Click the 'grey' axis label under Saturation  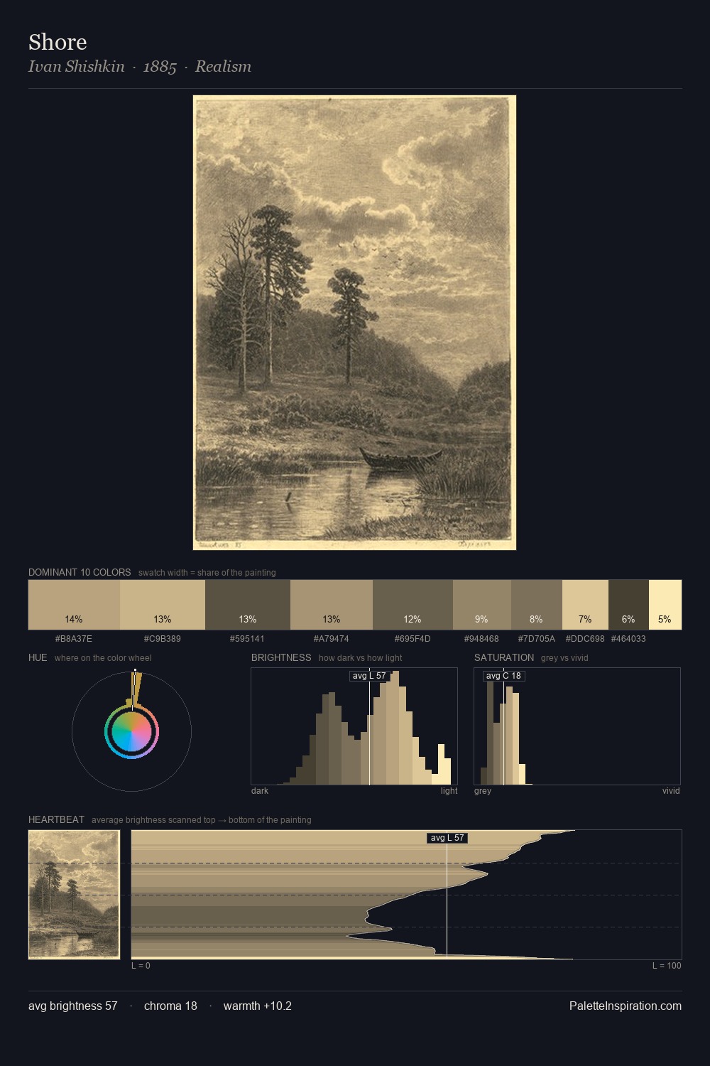[x=483, y=790]
